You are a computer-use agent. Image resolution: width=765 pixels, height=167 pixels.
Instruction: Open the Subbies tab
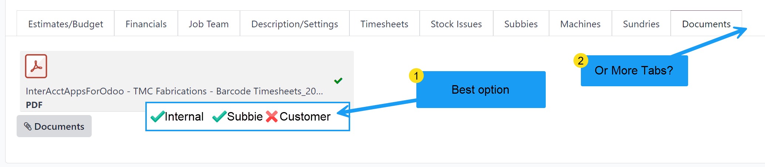click(x=521, y=24)
